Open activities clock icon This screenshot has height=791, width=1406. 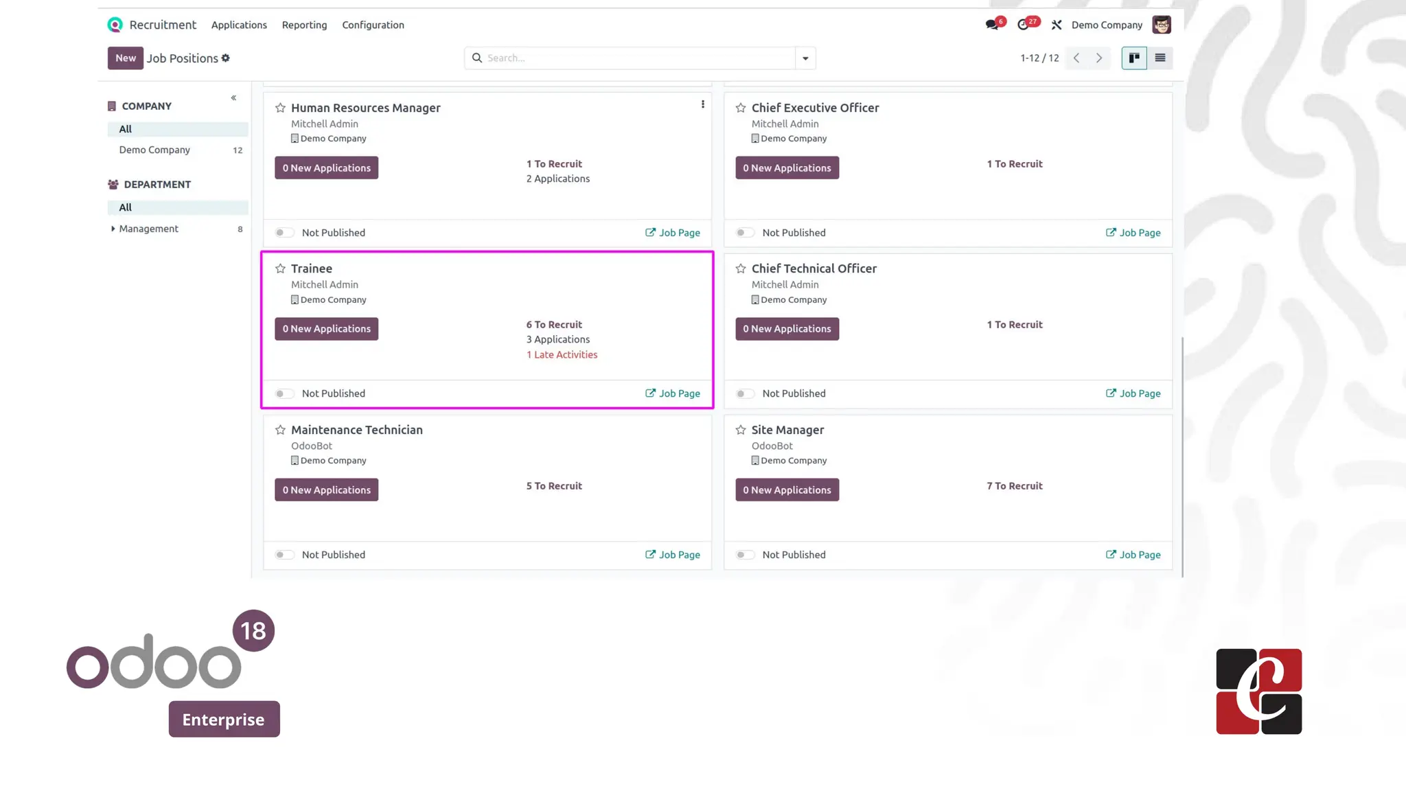[1023, 25]
